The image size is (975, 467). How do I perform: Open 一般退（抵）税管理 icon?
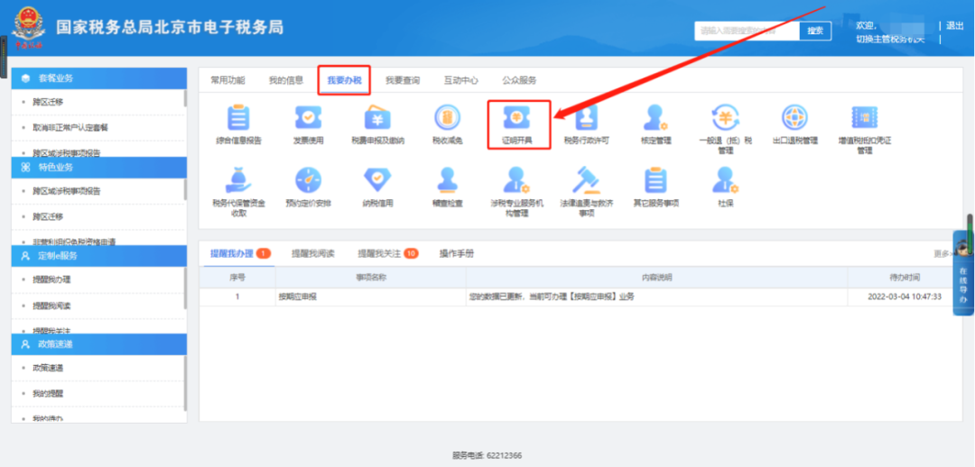tap(725, 117)
